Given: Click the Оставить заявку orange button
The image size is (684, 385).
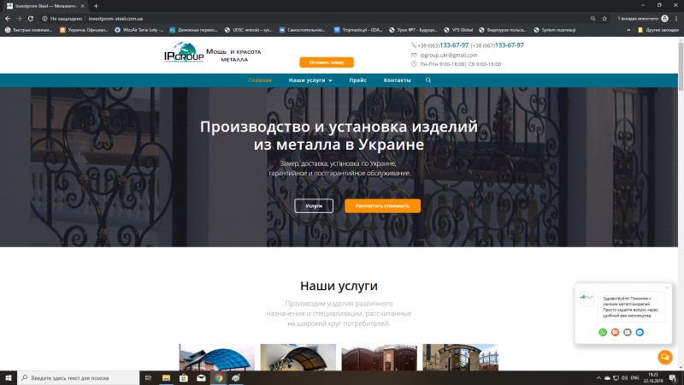Looking at the screenshot, I should (x=327, y=62).
